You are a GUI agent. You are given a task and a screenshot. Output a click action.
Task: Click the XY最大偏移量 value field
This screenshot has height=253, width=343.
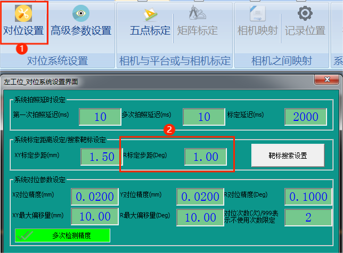(x=95, y=217)
